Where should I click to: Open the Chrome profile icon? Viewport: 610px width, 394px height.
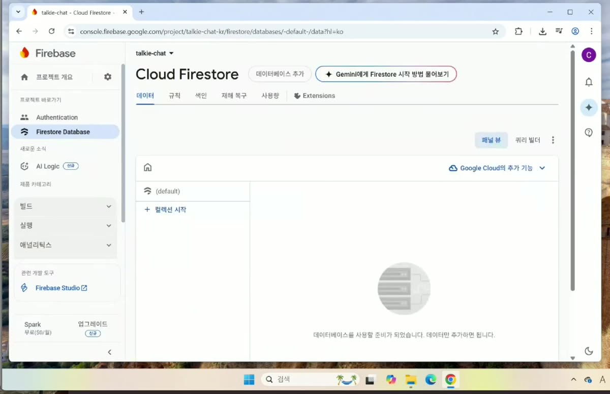575,32
